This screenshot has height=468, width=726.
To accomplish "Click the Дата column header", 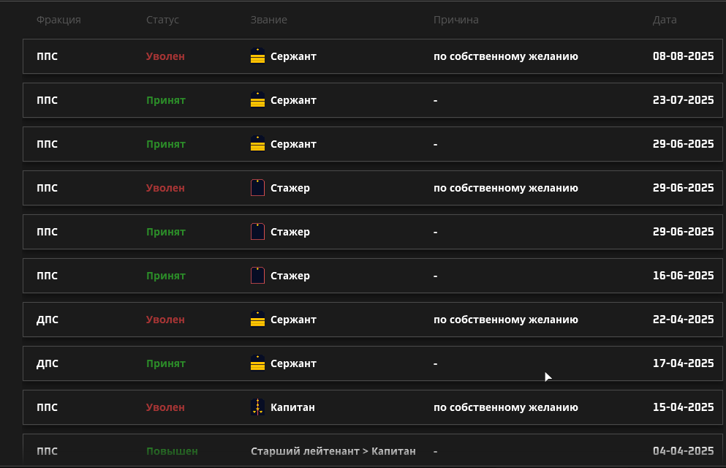I will 665,20.
